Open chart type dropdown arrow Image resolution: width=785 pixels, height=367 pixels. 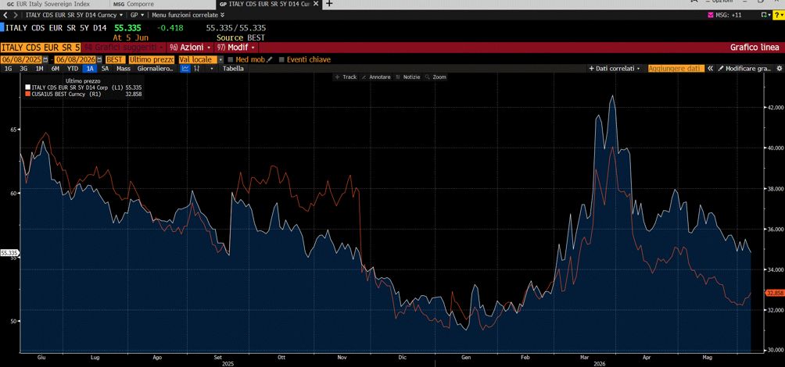211,69
